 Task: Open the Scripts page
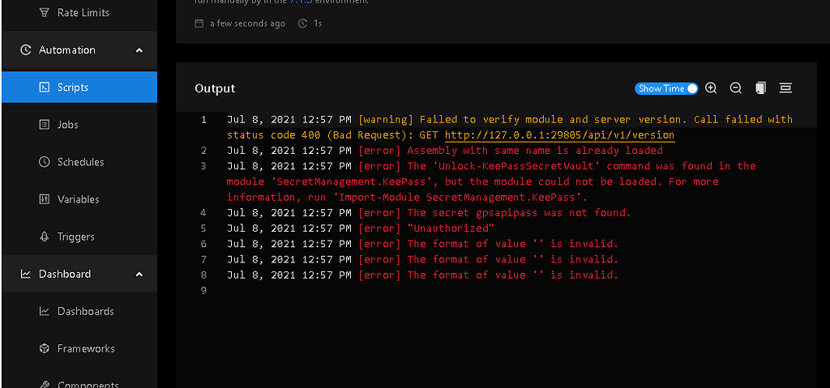click(x=73, y=87)
